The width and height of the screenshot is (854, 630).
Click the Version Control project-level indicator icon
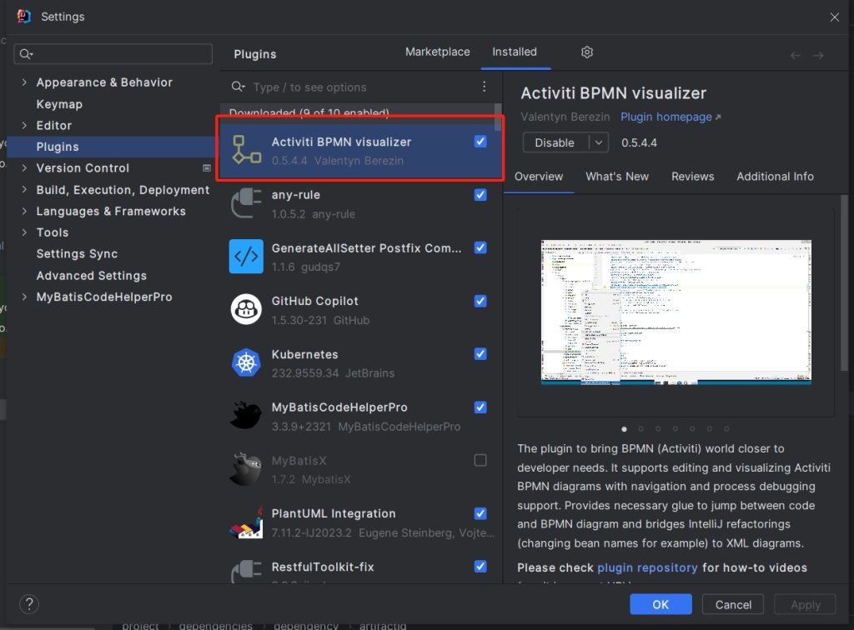(207, 168)
